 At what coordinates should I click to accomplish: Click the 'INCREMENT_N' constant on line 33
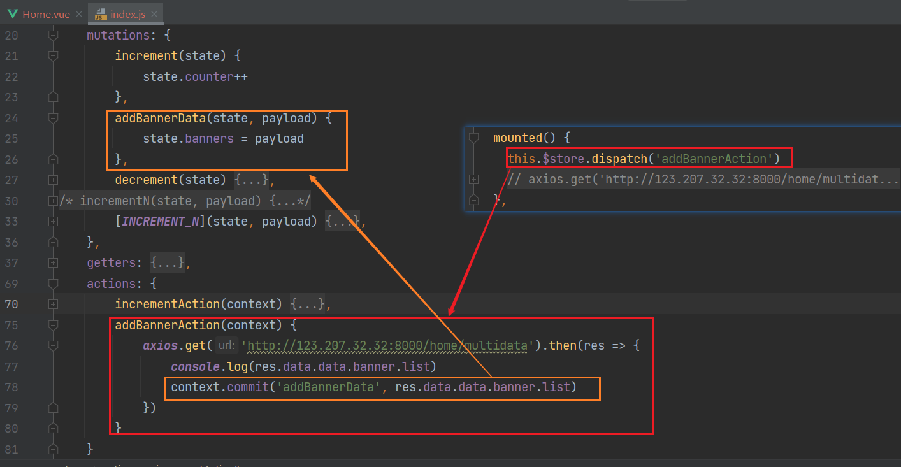161,222
